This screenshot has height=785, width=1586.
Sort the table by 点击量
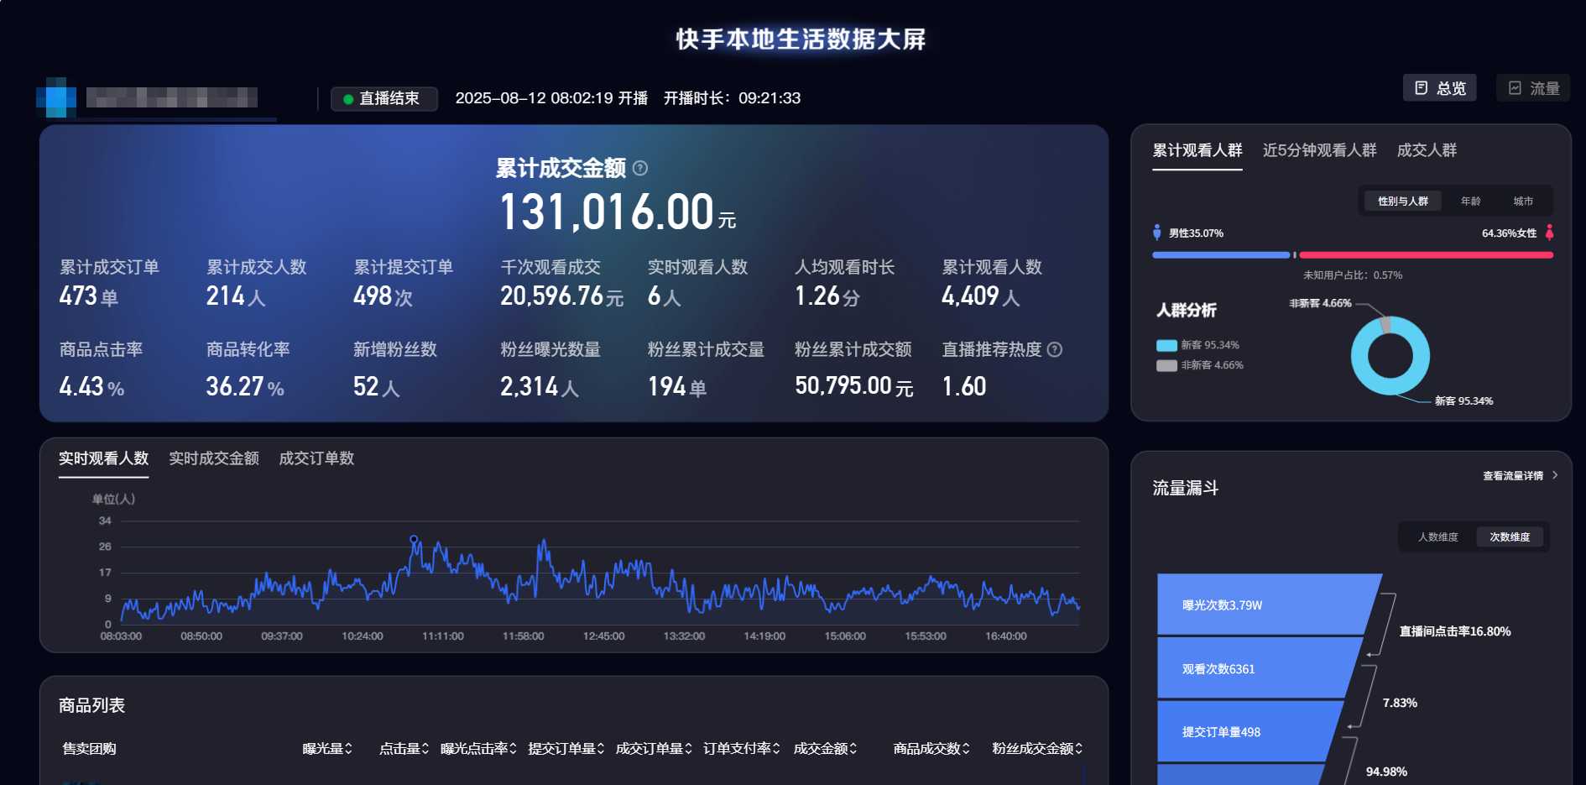(404, 749)
